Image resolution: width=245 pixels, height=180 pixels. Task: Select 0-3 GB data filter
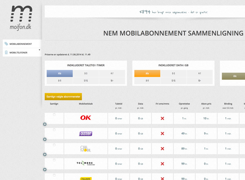(174, 73)
